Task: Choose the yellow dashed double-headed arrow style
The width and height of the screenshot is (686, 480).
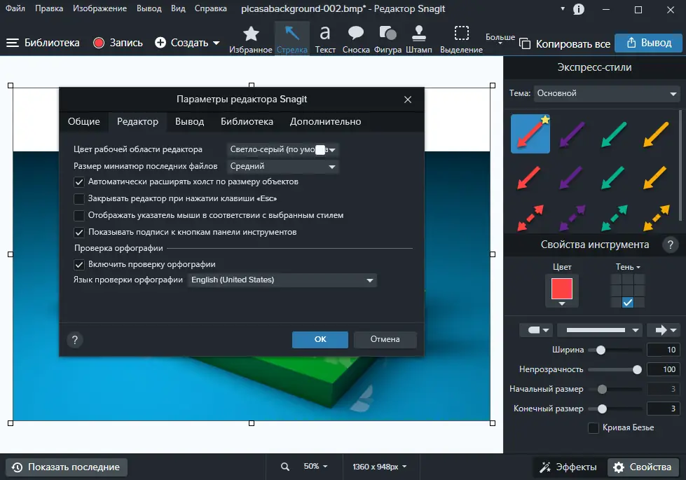Action: 657,217
